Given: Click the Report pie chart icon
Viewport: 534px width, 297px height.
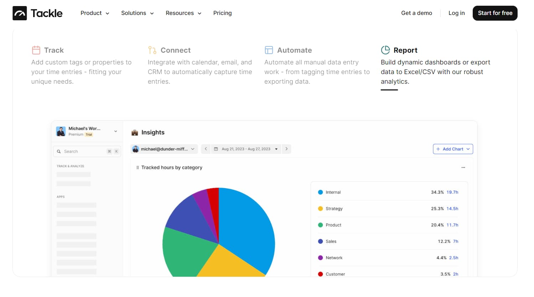Looking at the screenshot, I should point(385,50).
